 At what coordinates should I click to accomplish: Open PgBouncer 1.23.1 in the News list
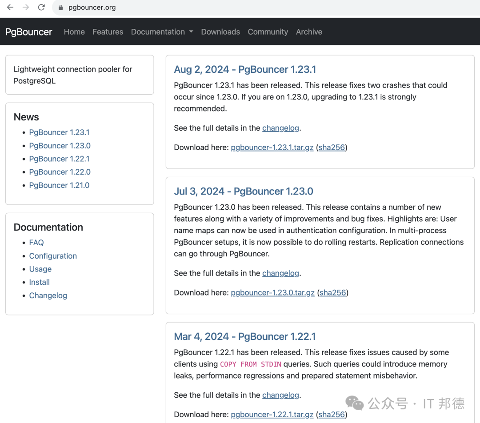tap(60, 132)
